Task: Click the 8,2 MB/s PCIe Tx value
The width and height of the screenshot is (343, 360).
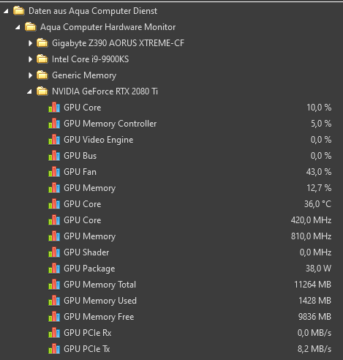Action: 314,349
